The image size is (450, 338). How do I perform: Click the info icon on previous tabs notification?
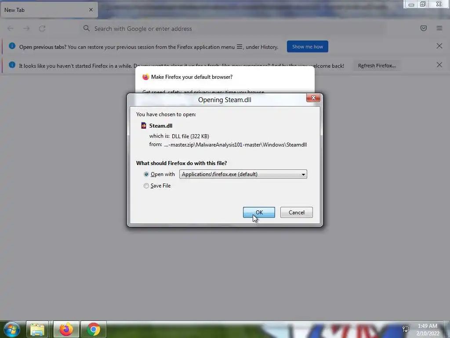coord(12,46)
